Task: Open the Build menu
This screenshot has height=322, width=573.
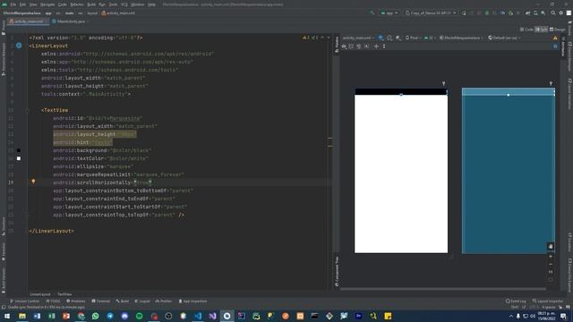Action: click(91, 4)
